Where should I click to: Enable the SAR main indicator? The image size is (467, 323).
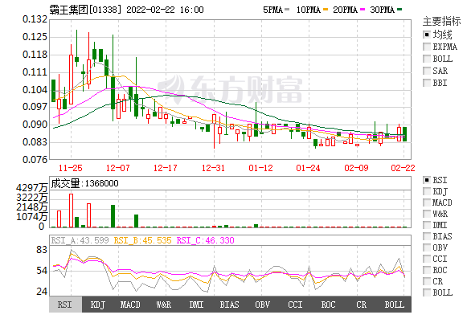click(x=427, y=71)
